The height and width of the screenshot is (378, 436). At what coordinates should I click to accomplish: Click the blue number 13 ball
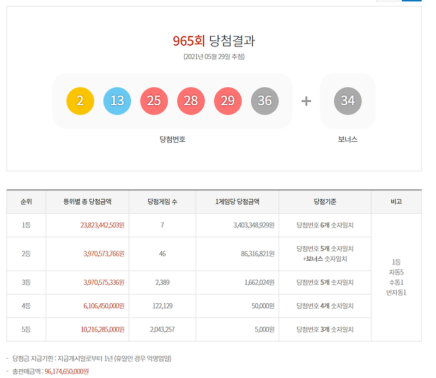coord(117,101)
